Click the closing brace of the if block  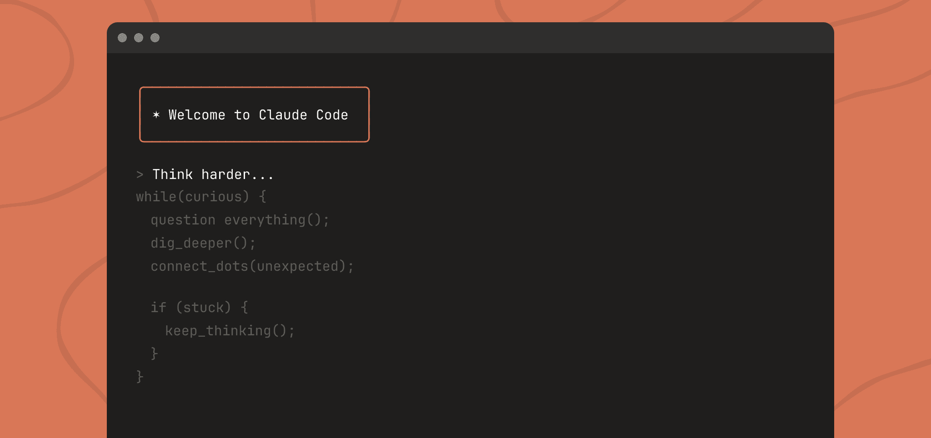coord(155,353)
